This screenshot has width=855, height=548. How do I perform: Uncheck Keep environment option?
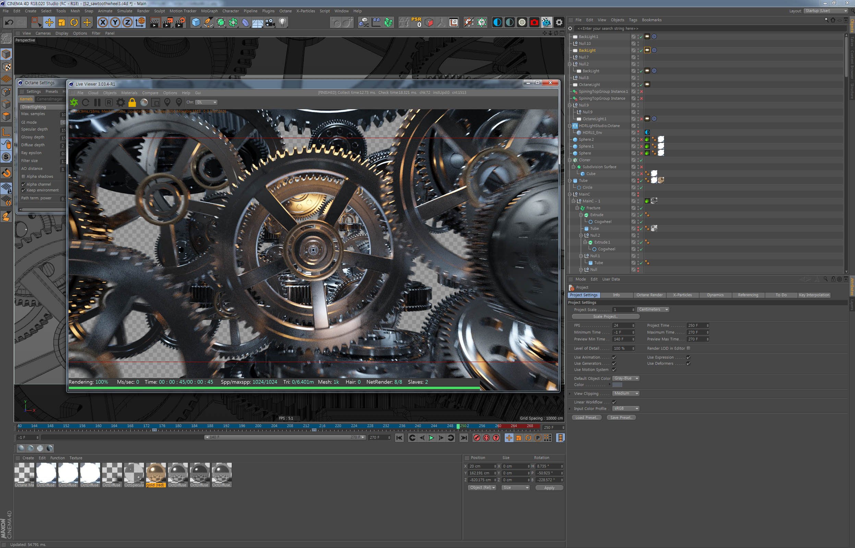click(24, 190)
